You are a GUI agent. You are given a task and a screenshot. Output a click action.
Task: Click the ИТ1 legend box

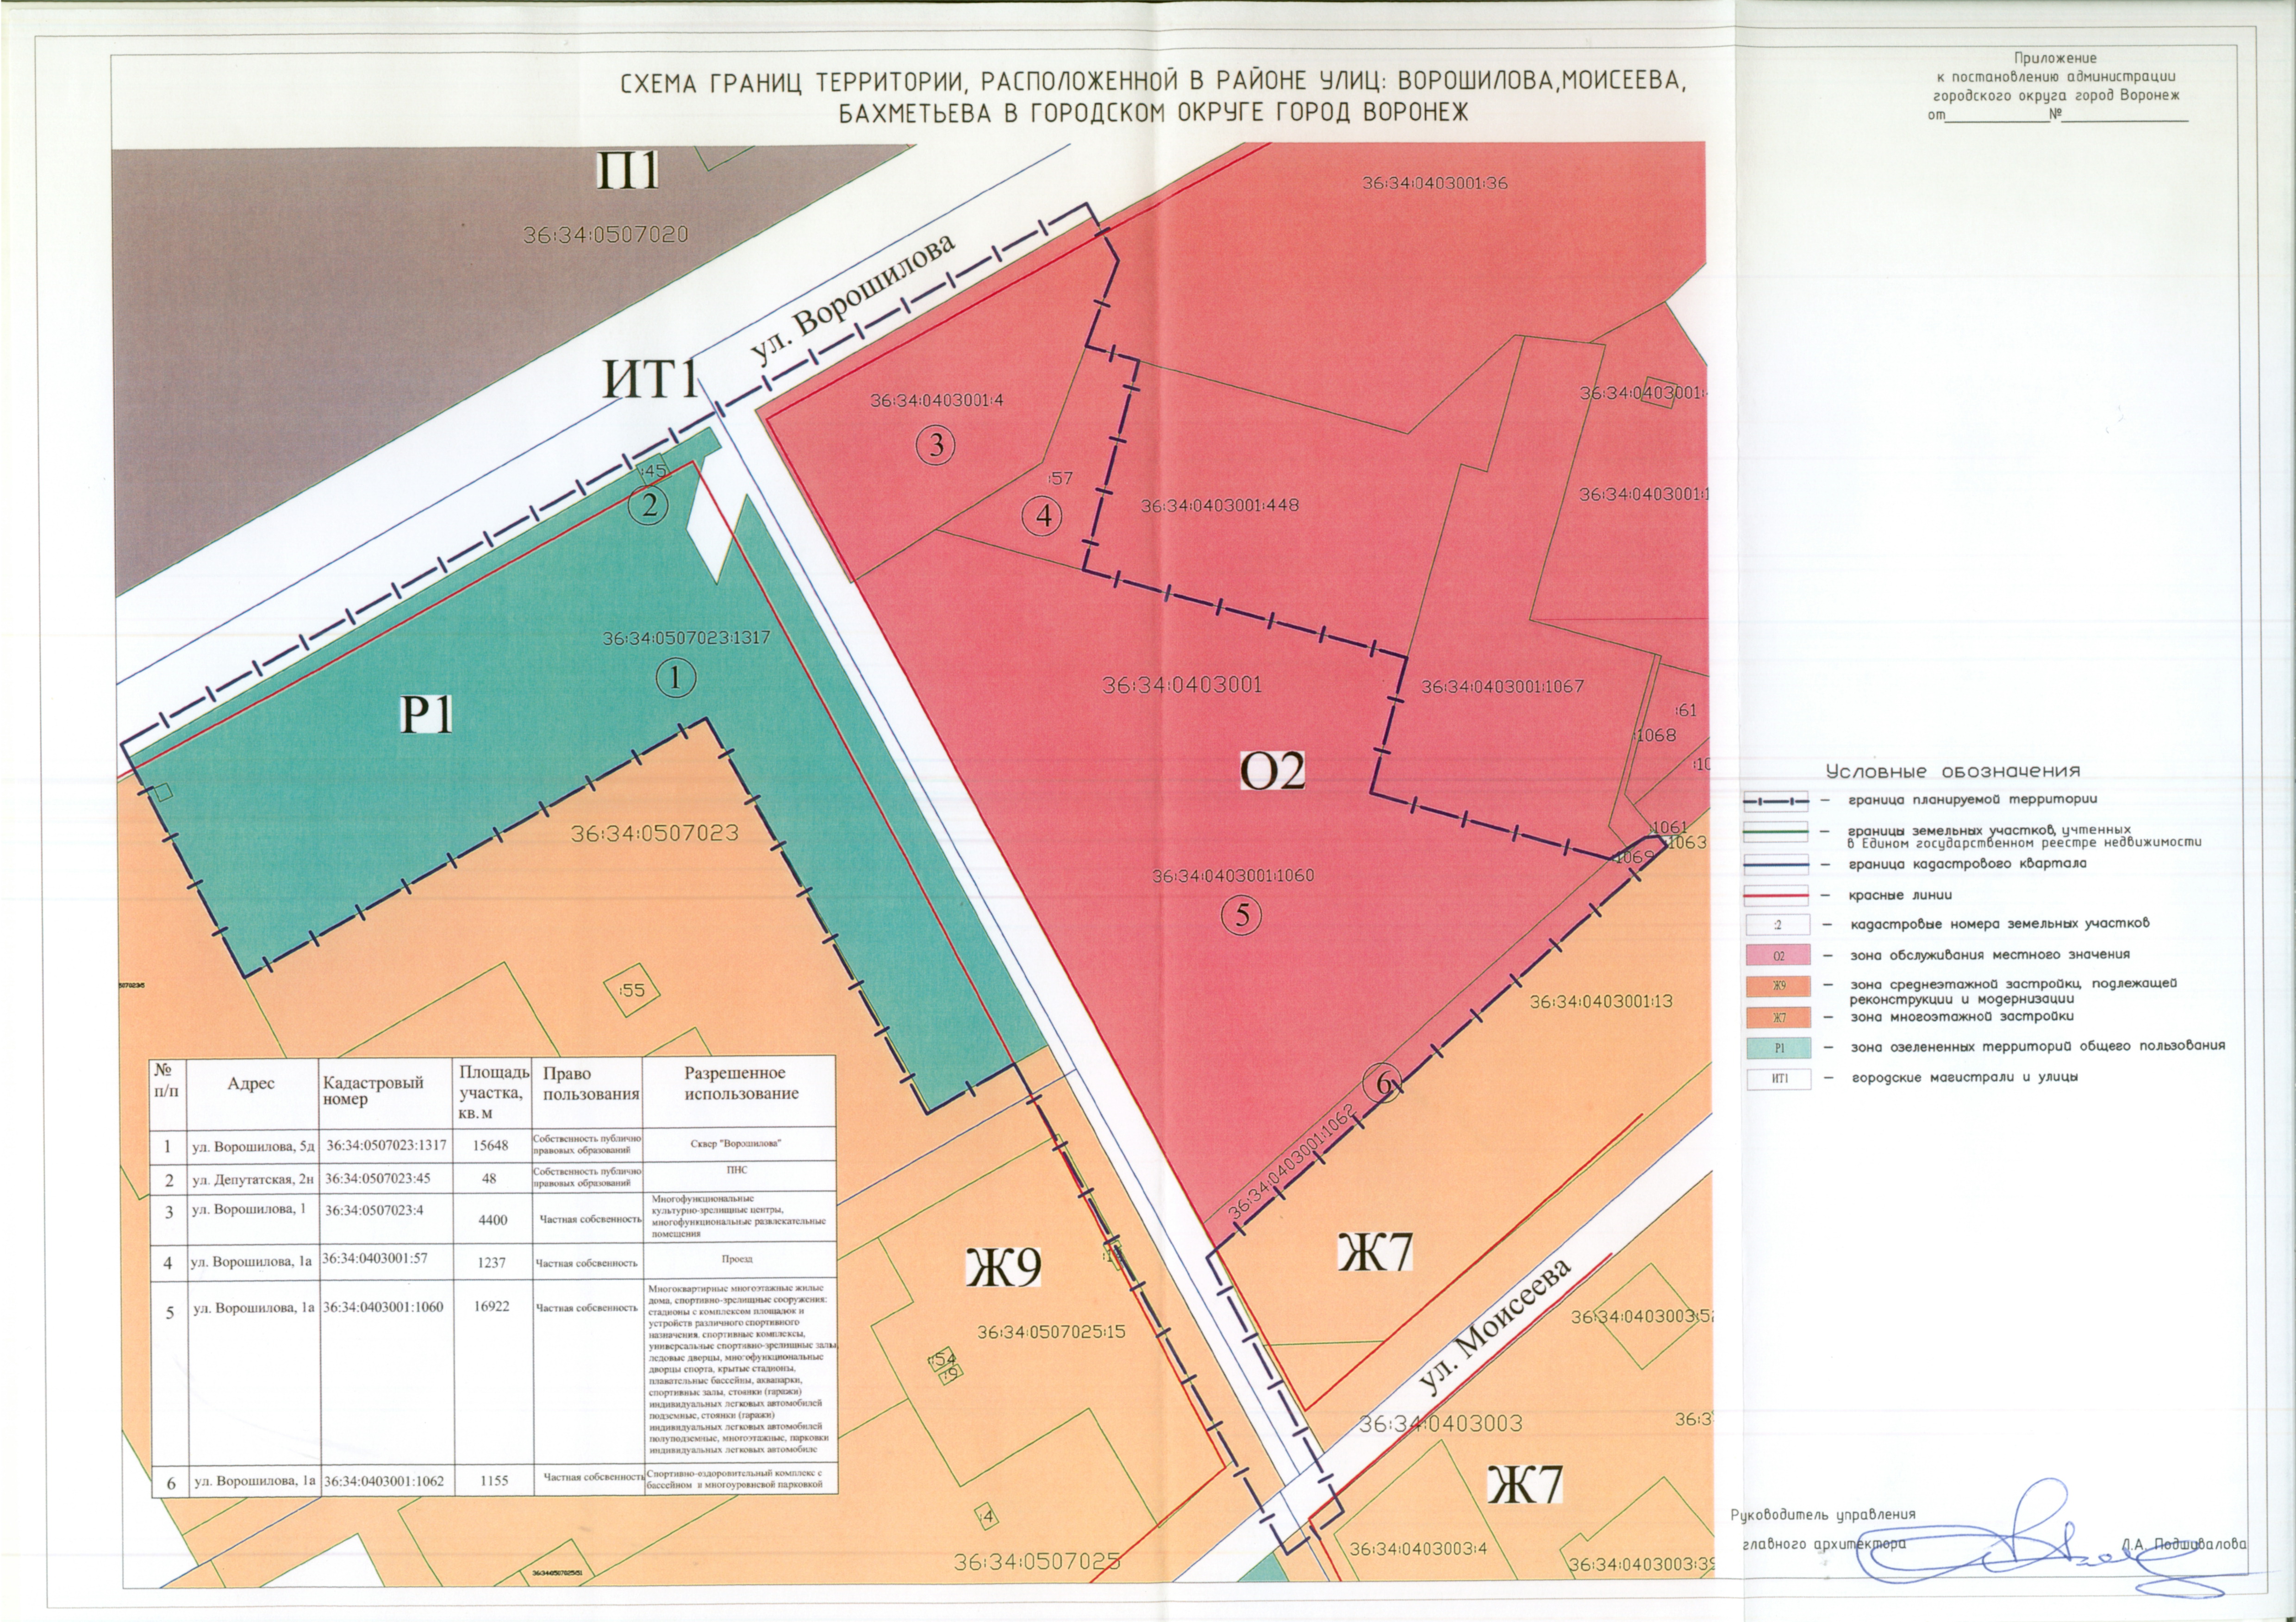click(x=1778, y=1079)
